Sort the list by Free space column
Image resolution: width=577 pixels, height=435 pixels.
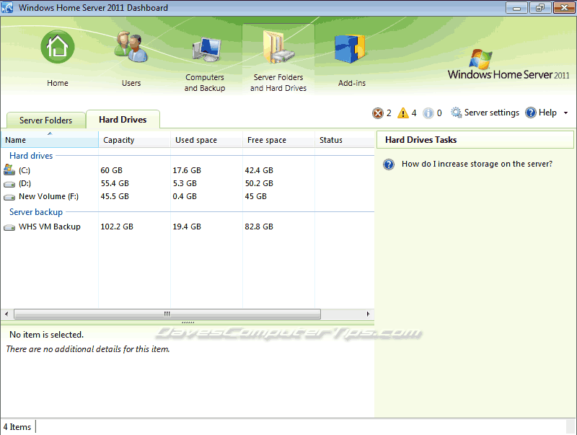tap(279, 140)
